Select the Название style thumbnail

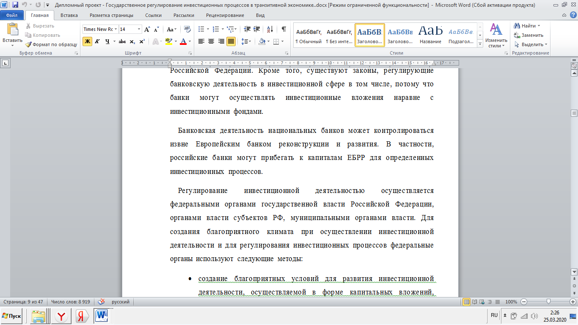(430, 35)
